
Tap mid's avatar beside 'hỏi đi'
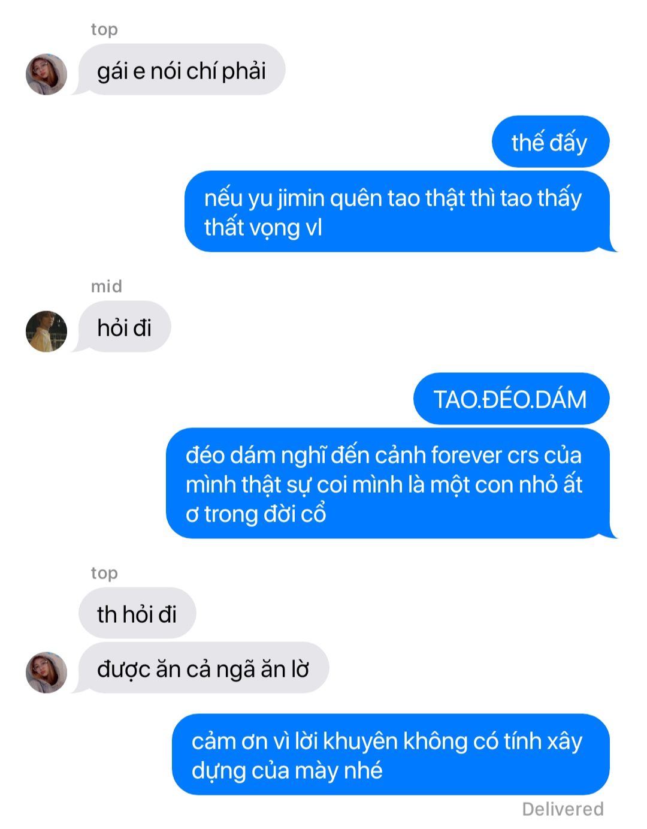[46, 331]
